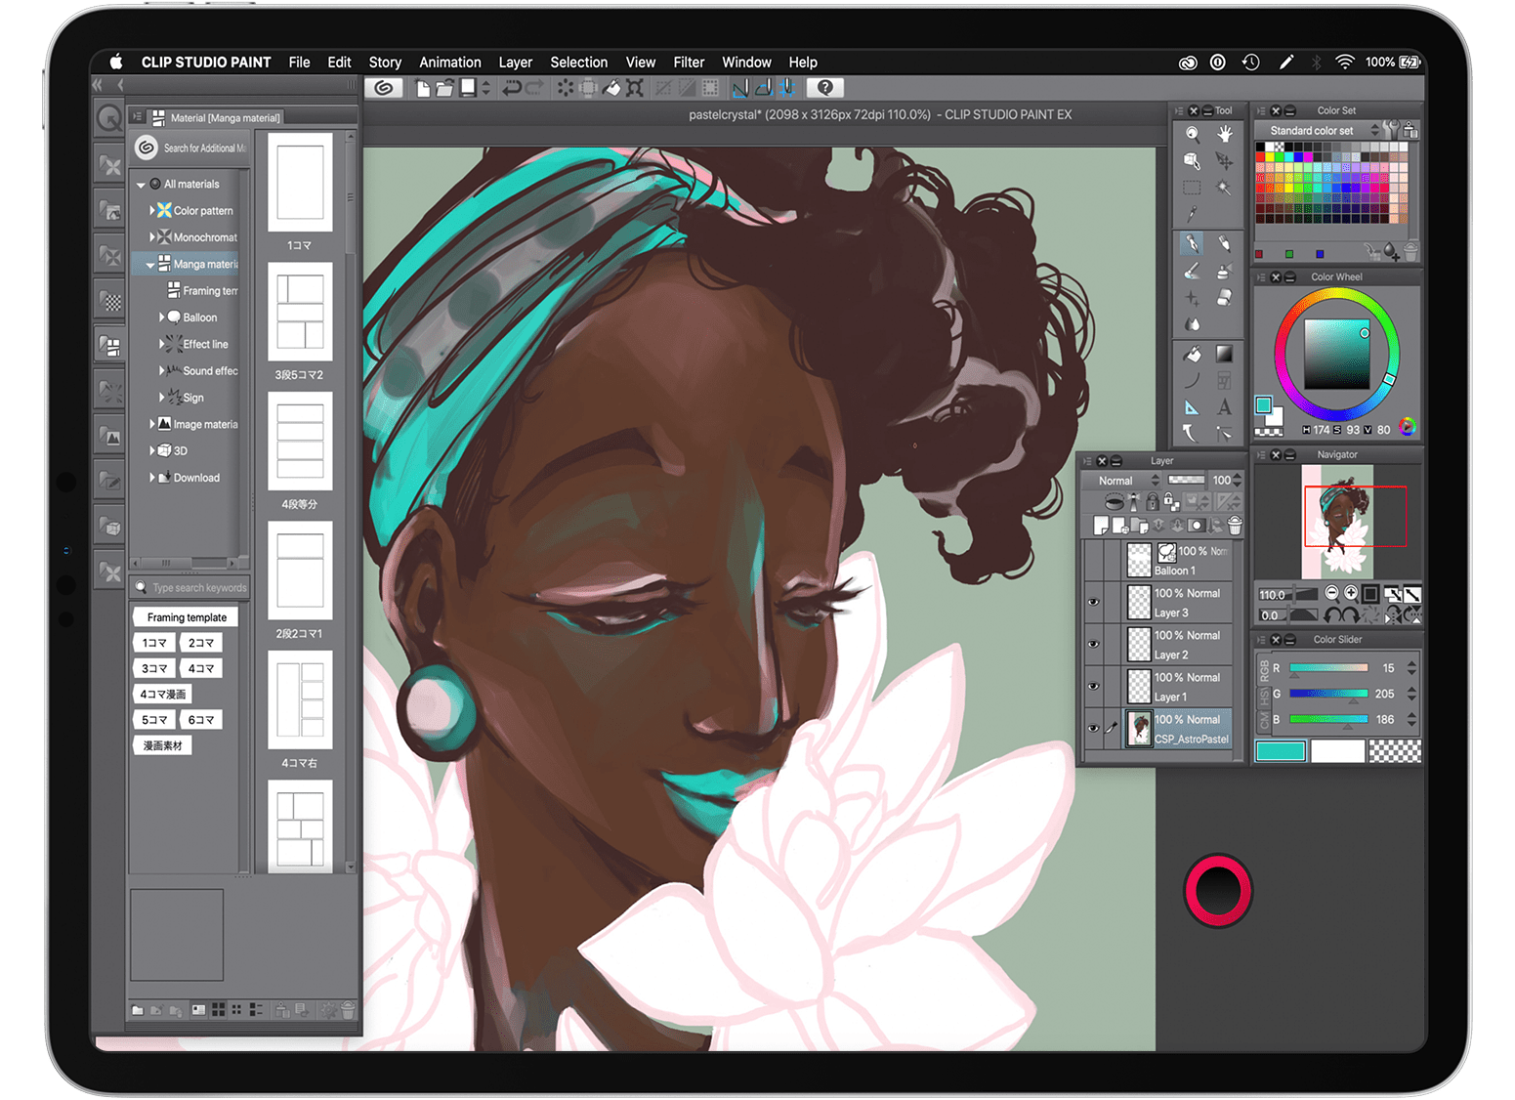This screenshot has width=1515, height=1100.
Task: Select the Auto select magic wand tool
Action: coord(1224,188)
